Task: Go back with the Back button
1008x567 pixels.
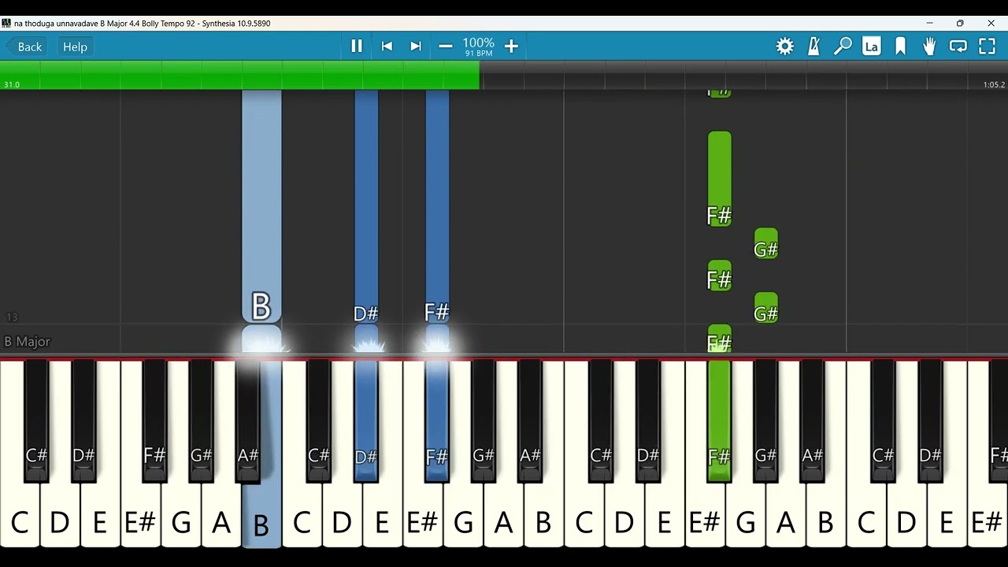Action: pyautogui.click(x=25, y=46)
